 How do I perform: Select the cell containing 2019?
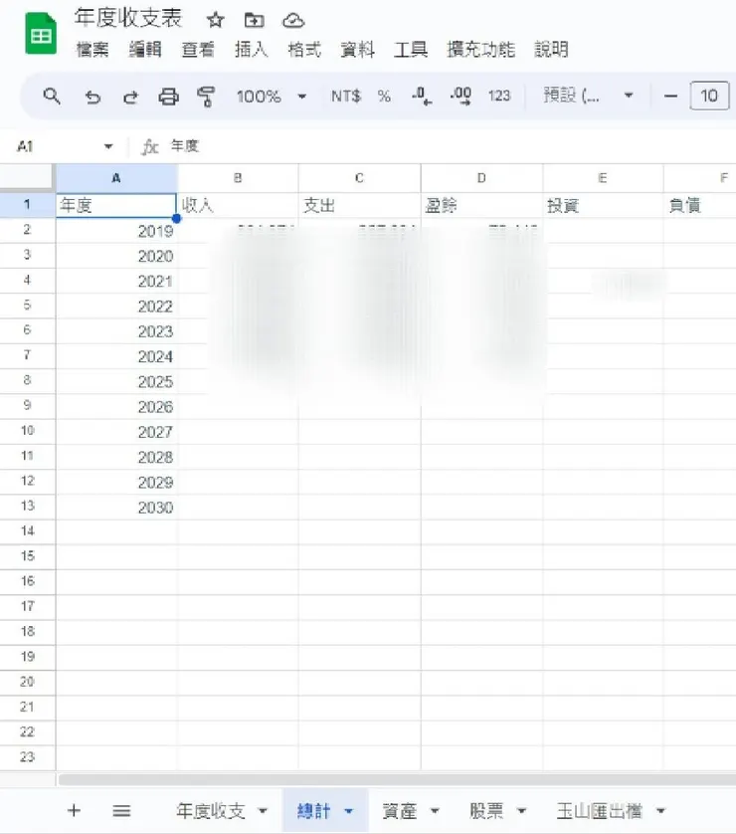point(116,231)
